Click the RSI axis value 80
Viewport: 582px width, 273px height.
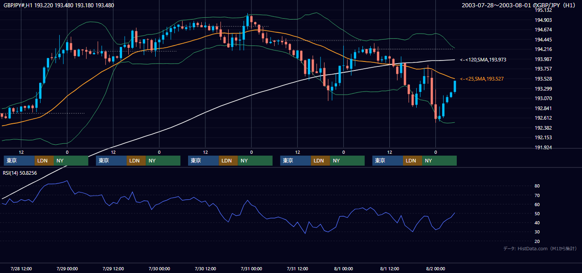click(537, 186)
